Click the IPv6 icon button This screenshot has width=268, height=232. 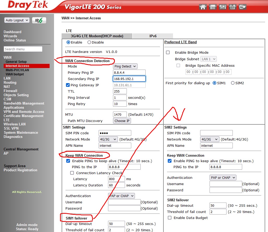[x=39, y=20]
